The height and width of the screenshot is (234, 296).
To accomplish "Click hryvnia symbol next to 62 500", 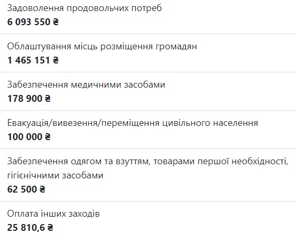I will pyautogui.click(x=43, y=189).
